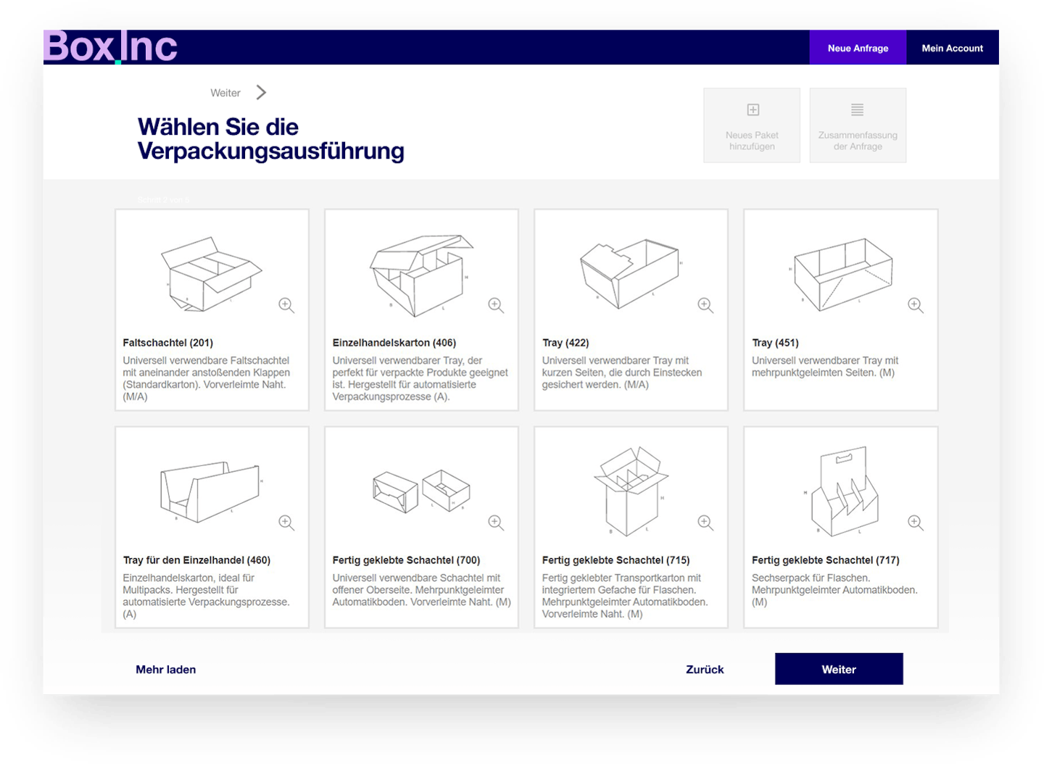Click the Weiter button at the bottom

click(x=839, y=669)
